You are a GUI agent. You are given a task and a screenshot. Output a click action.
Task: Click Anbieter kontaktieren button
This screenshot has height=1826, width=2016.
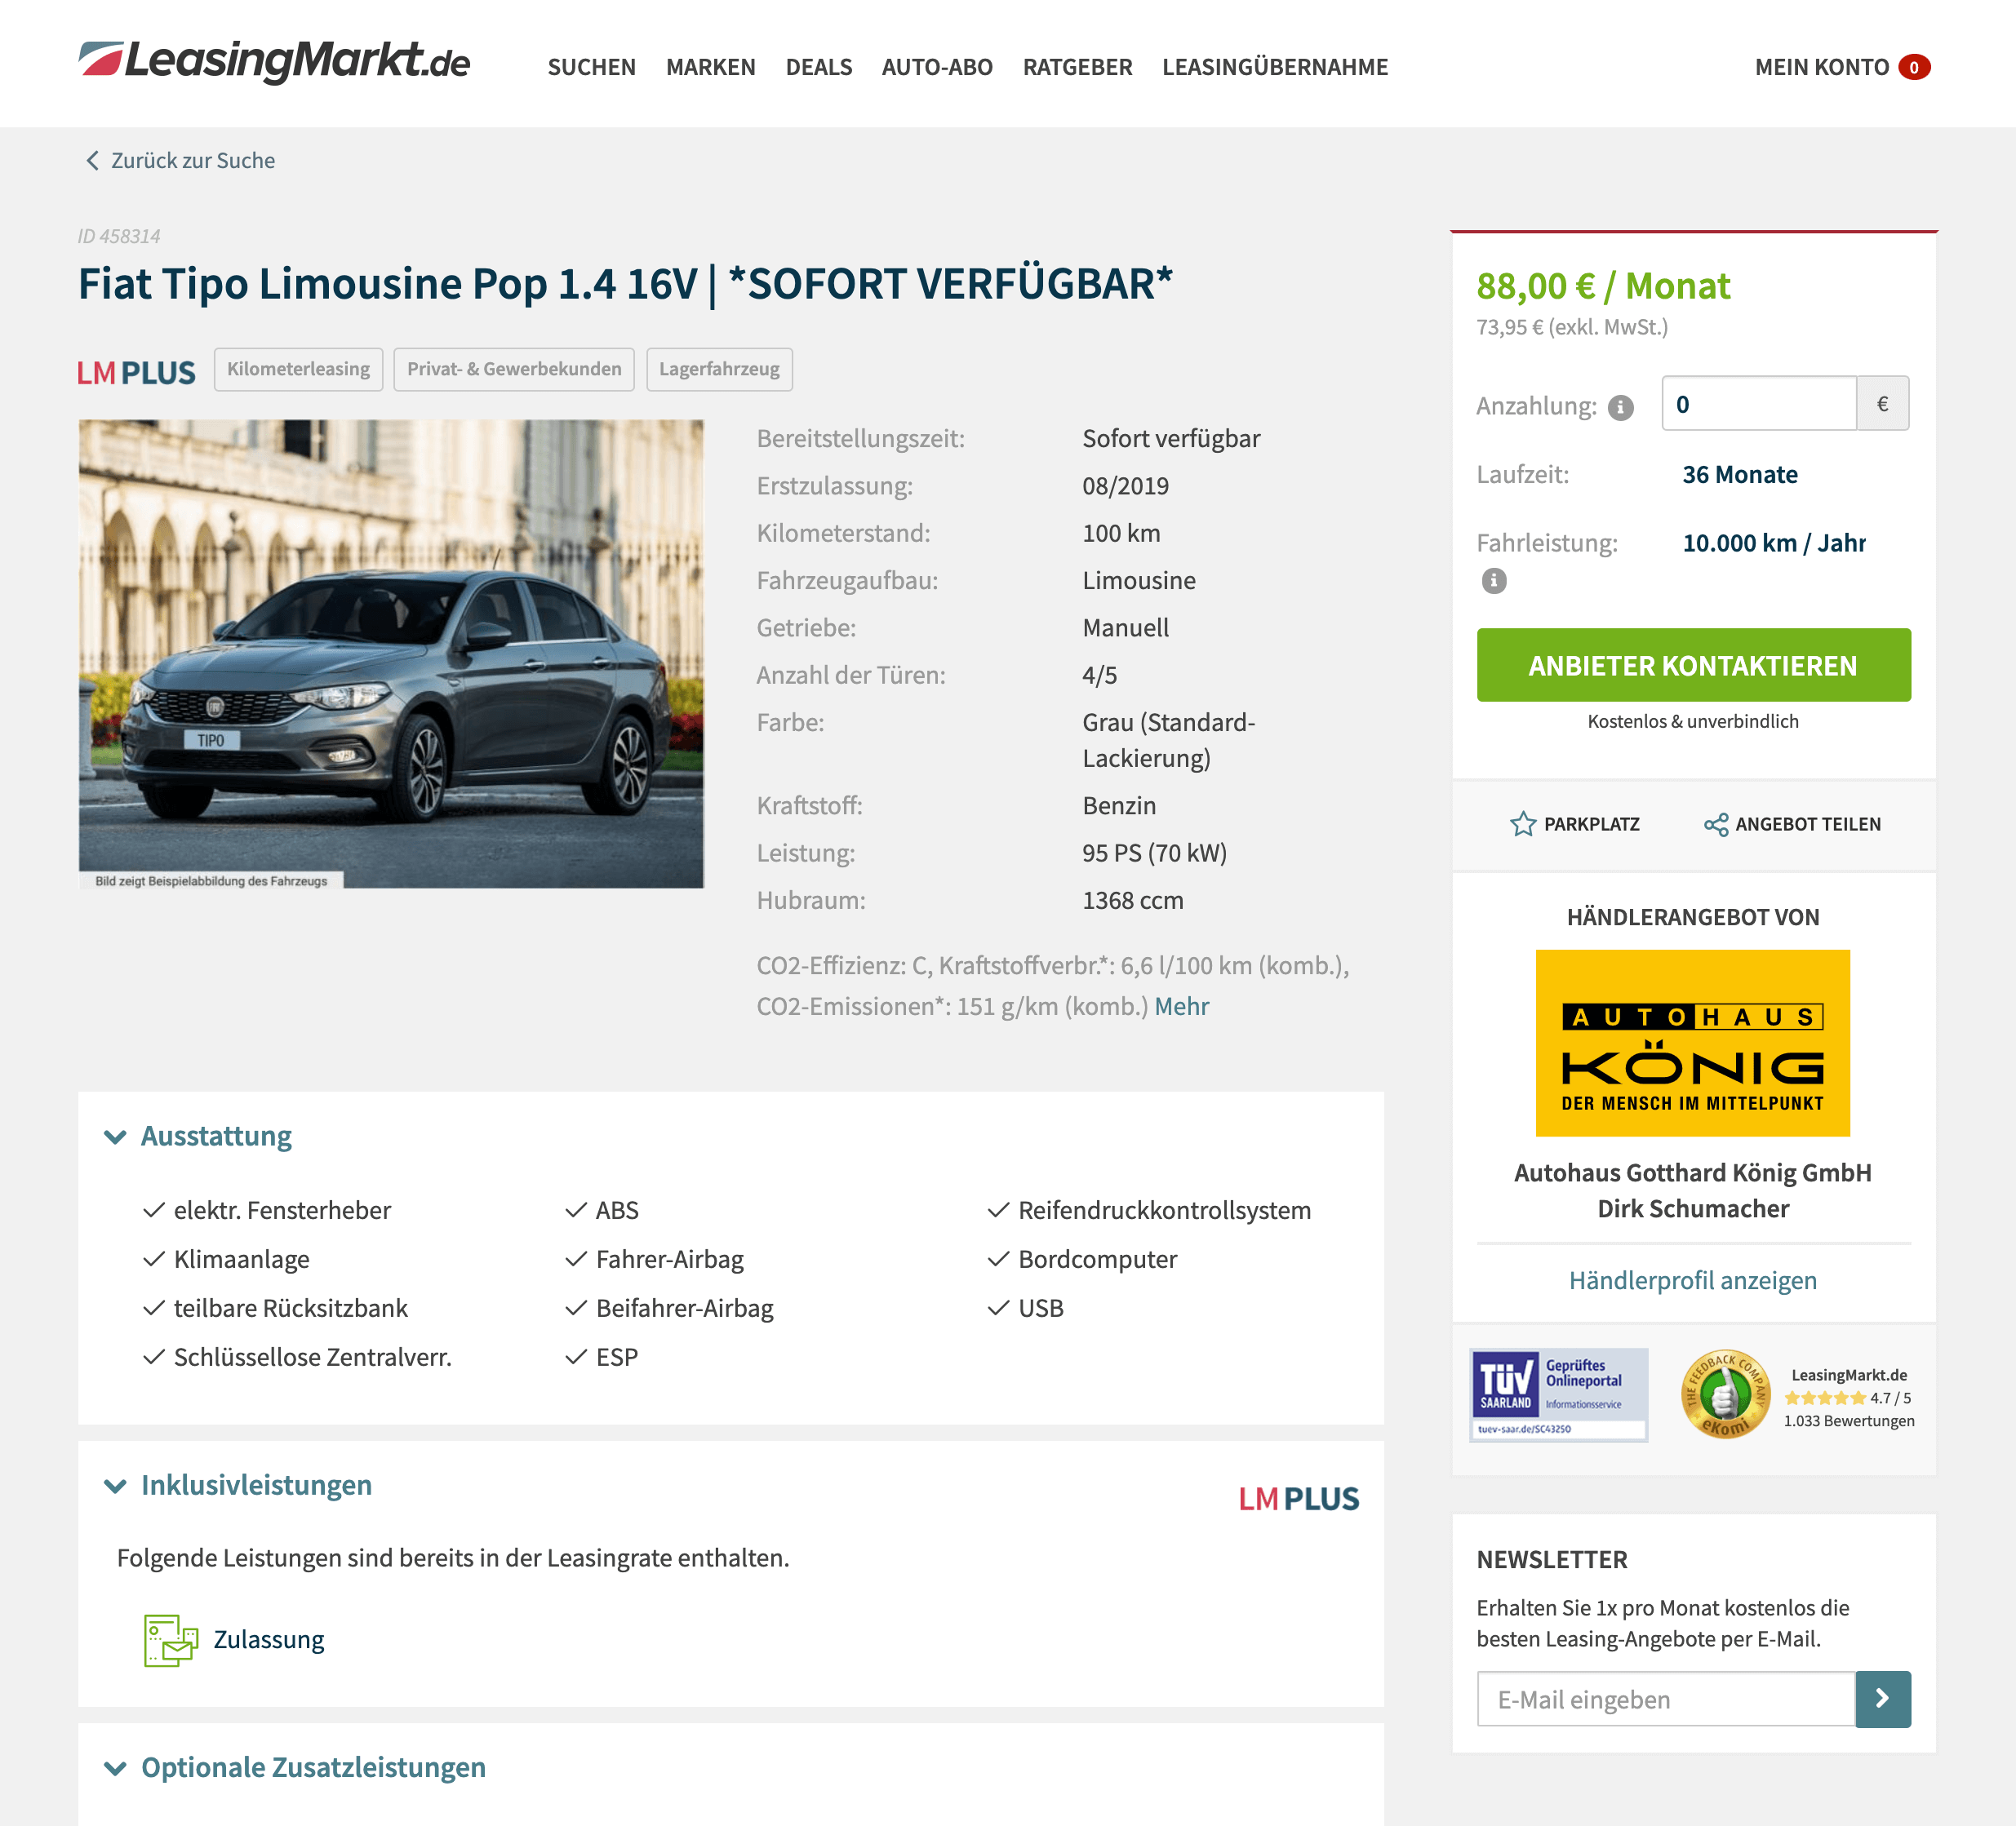point(1693,665)
